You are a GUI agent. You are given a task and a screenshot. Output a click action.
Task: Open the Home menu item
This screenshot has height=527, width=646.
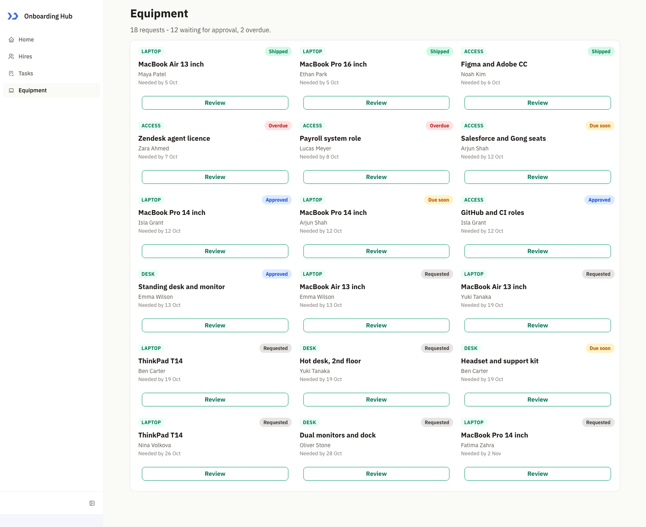click(52, 40)
